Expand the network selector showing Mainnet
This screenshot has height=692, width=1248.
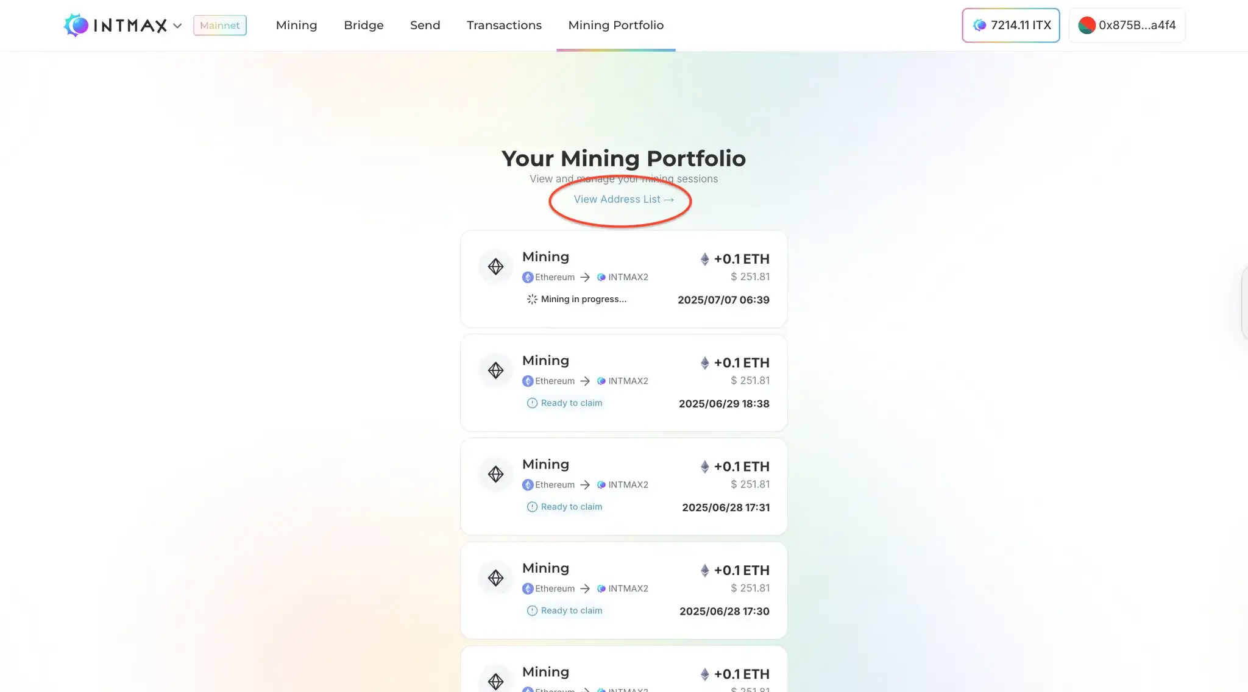click(x=219, y=25)
